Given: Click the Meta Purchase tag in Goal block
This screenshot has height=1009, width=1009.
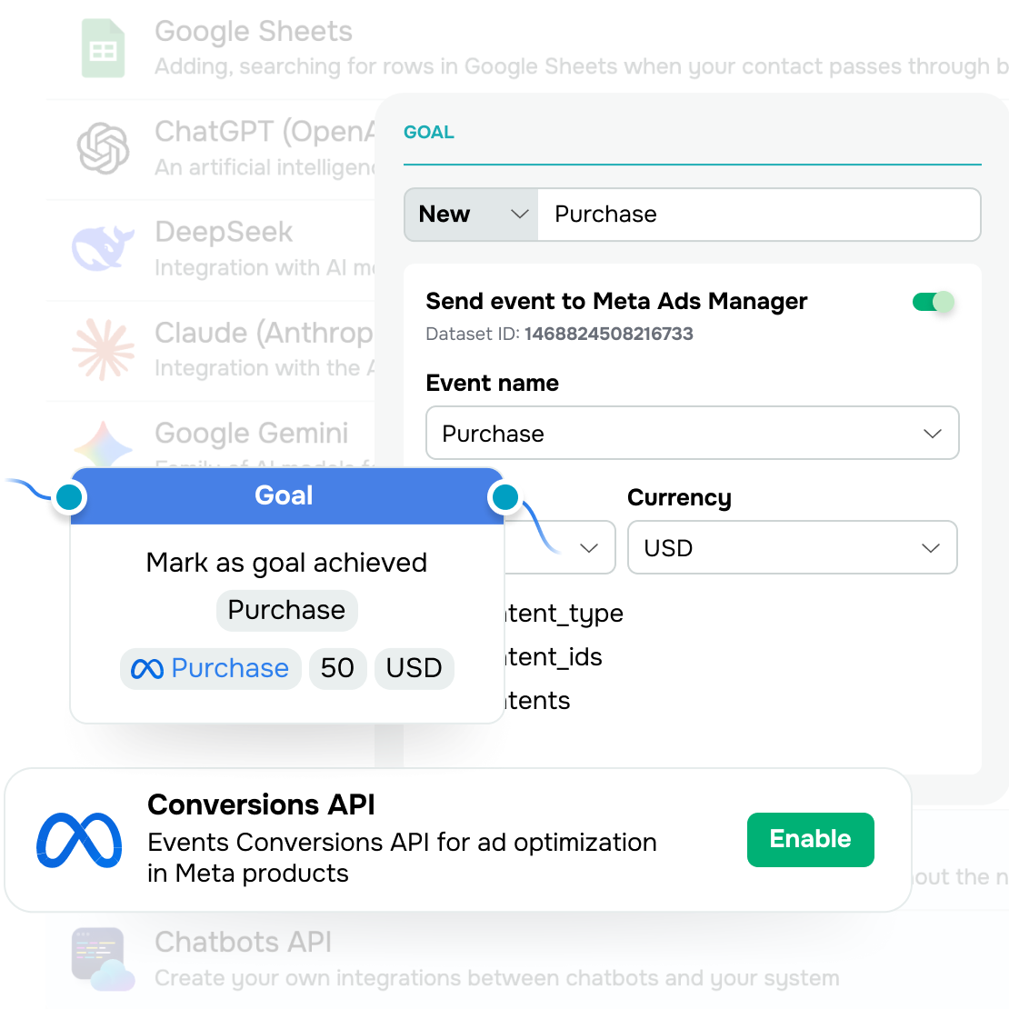Looking at the screenshot, I should click(x=210, y=669).
